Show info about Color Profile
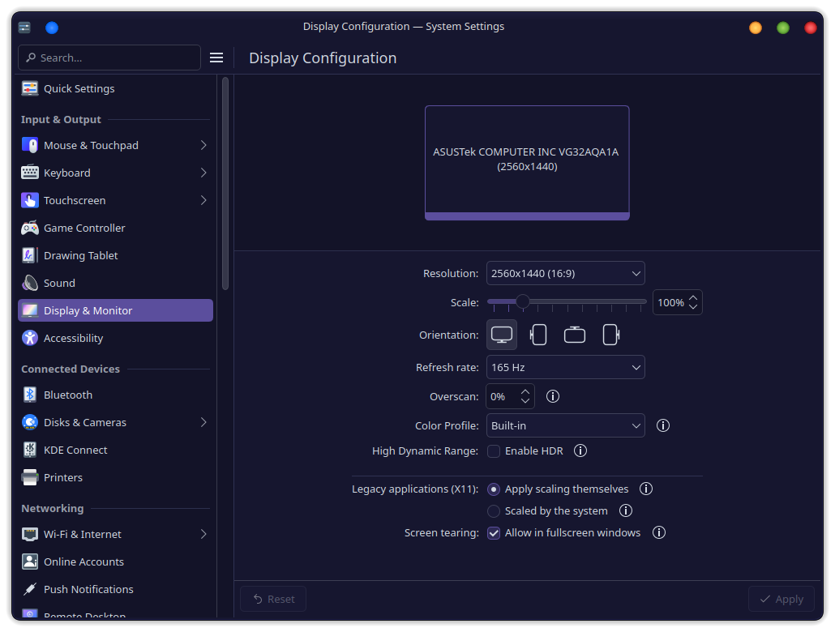 point(663,425)
